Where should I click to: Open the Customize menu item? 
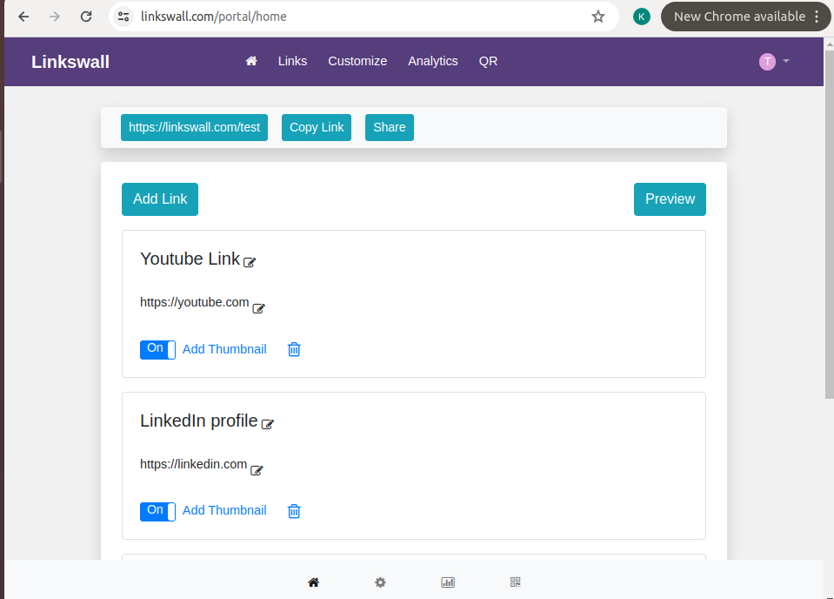[357, 61]
